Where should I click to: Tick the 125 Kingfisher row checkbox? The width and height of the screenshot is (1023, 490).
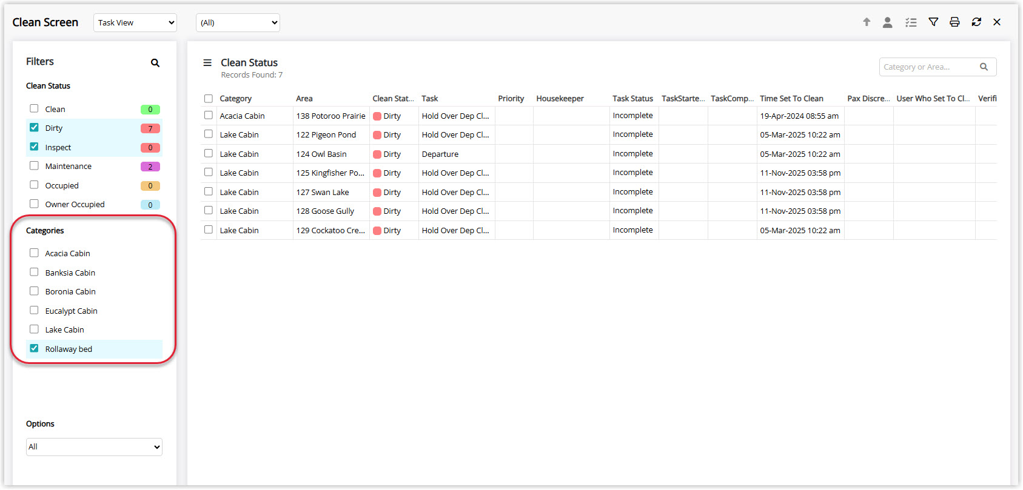click(209, 172)
